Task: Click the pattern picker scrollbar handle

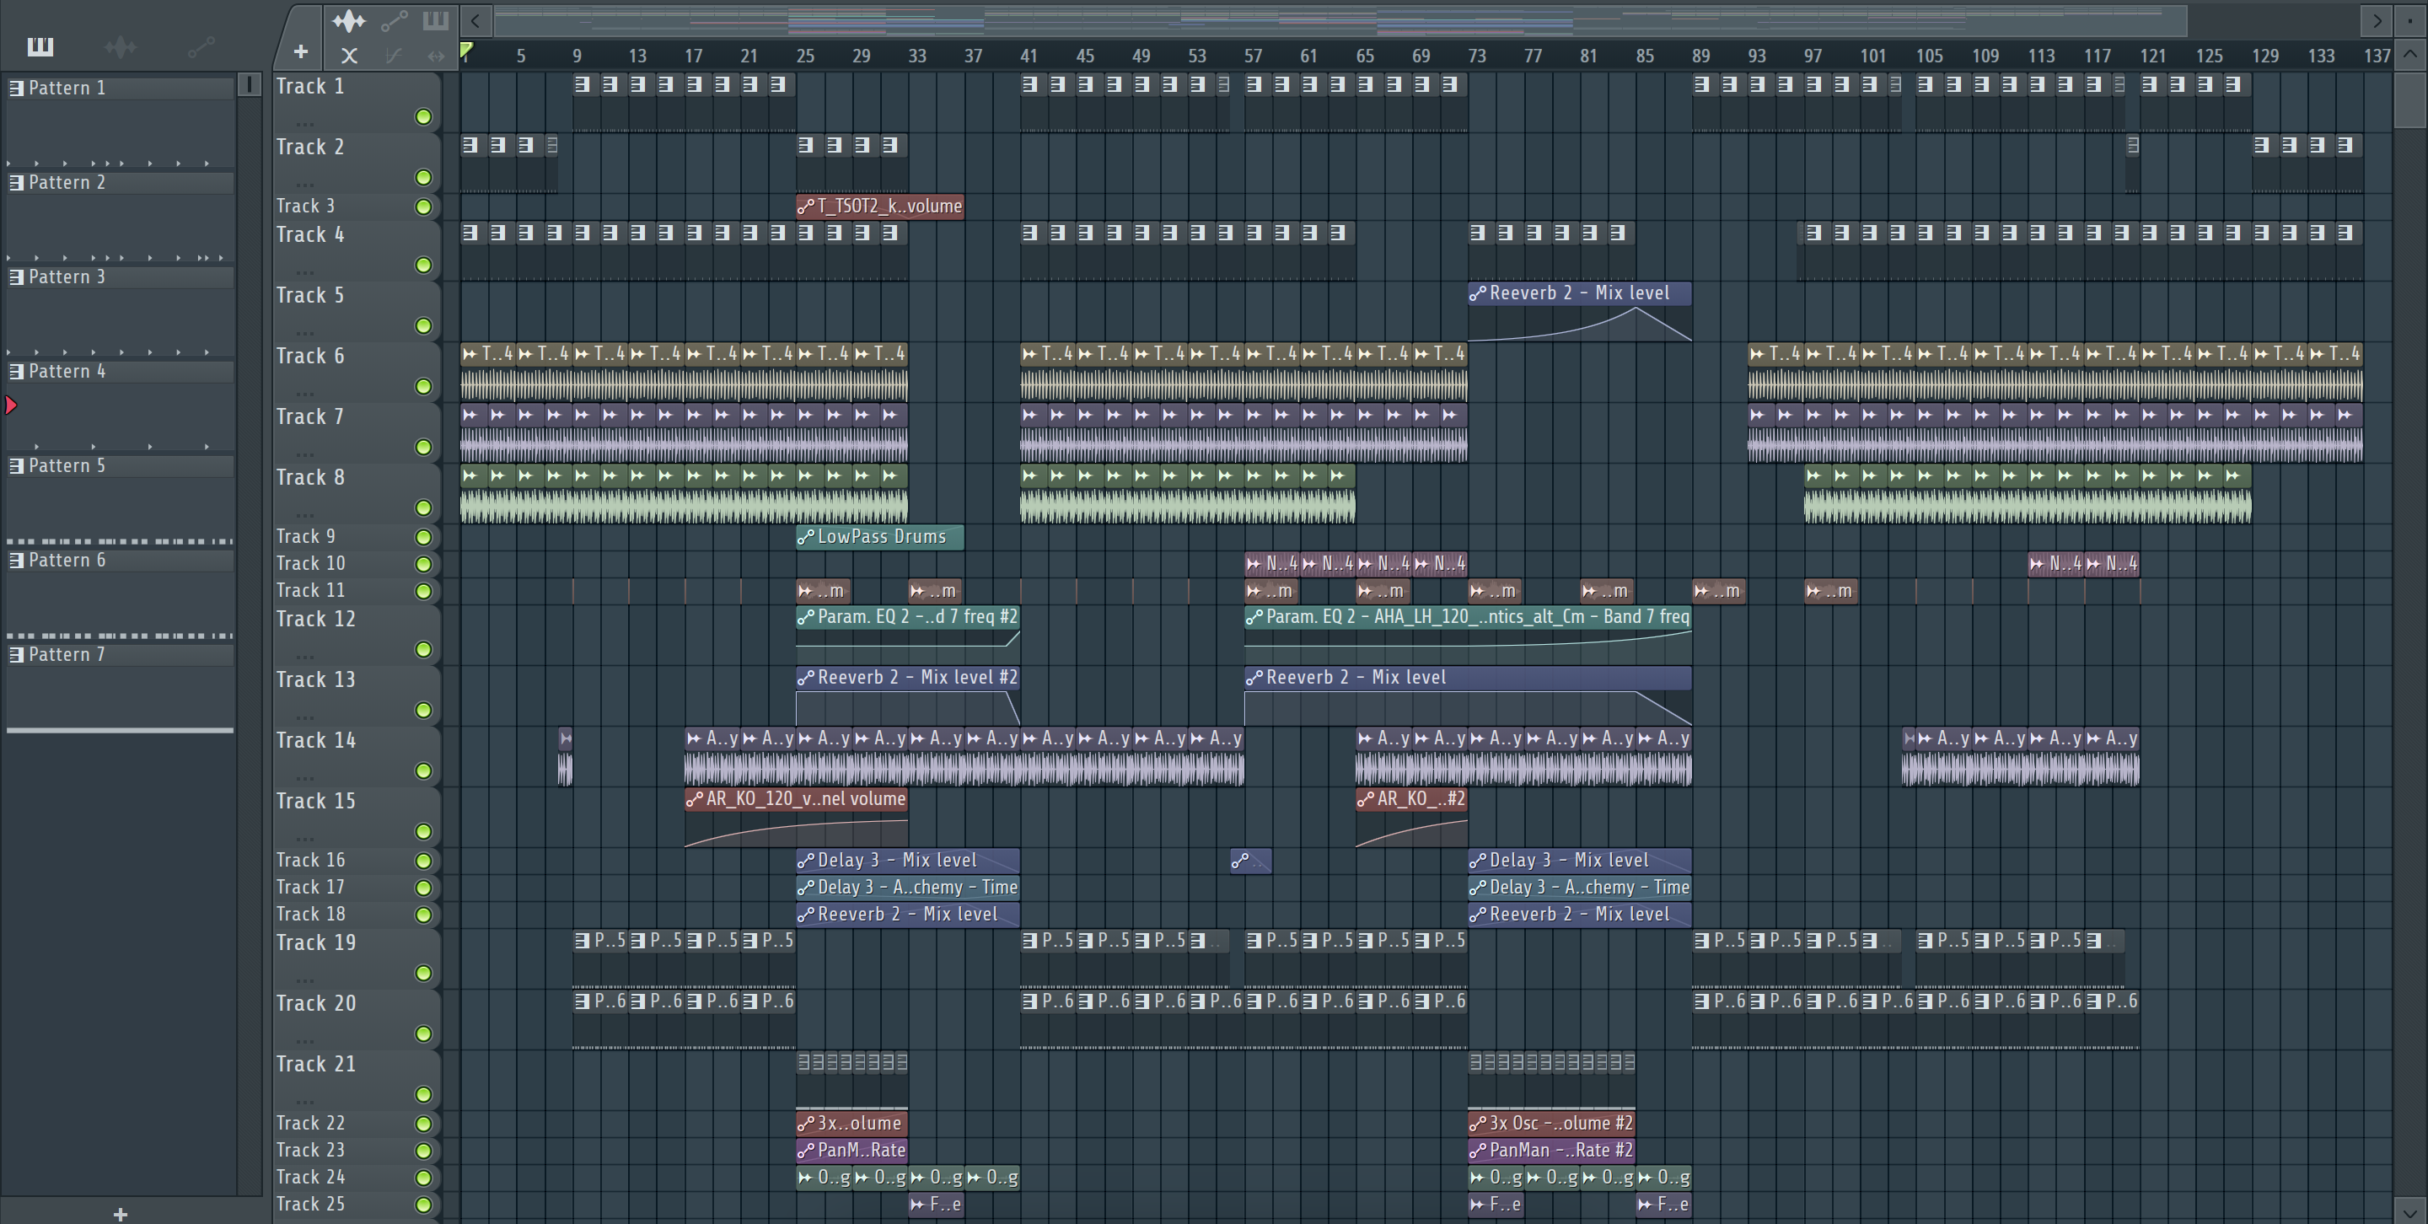Action: [x=249, y=85]
